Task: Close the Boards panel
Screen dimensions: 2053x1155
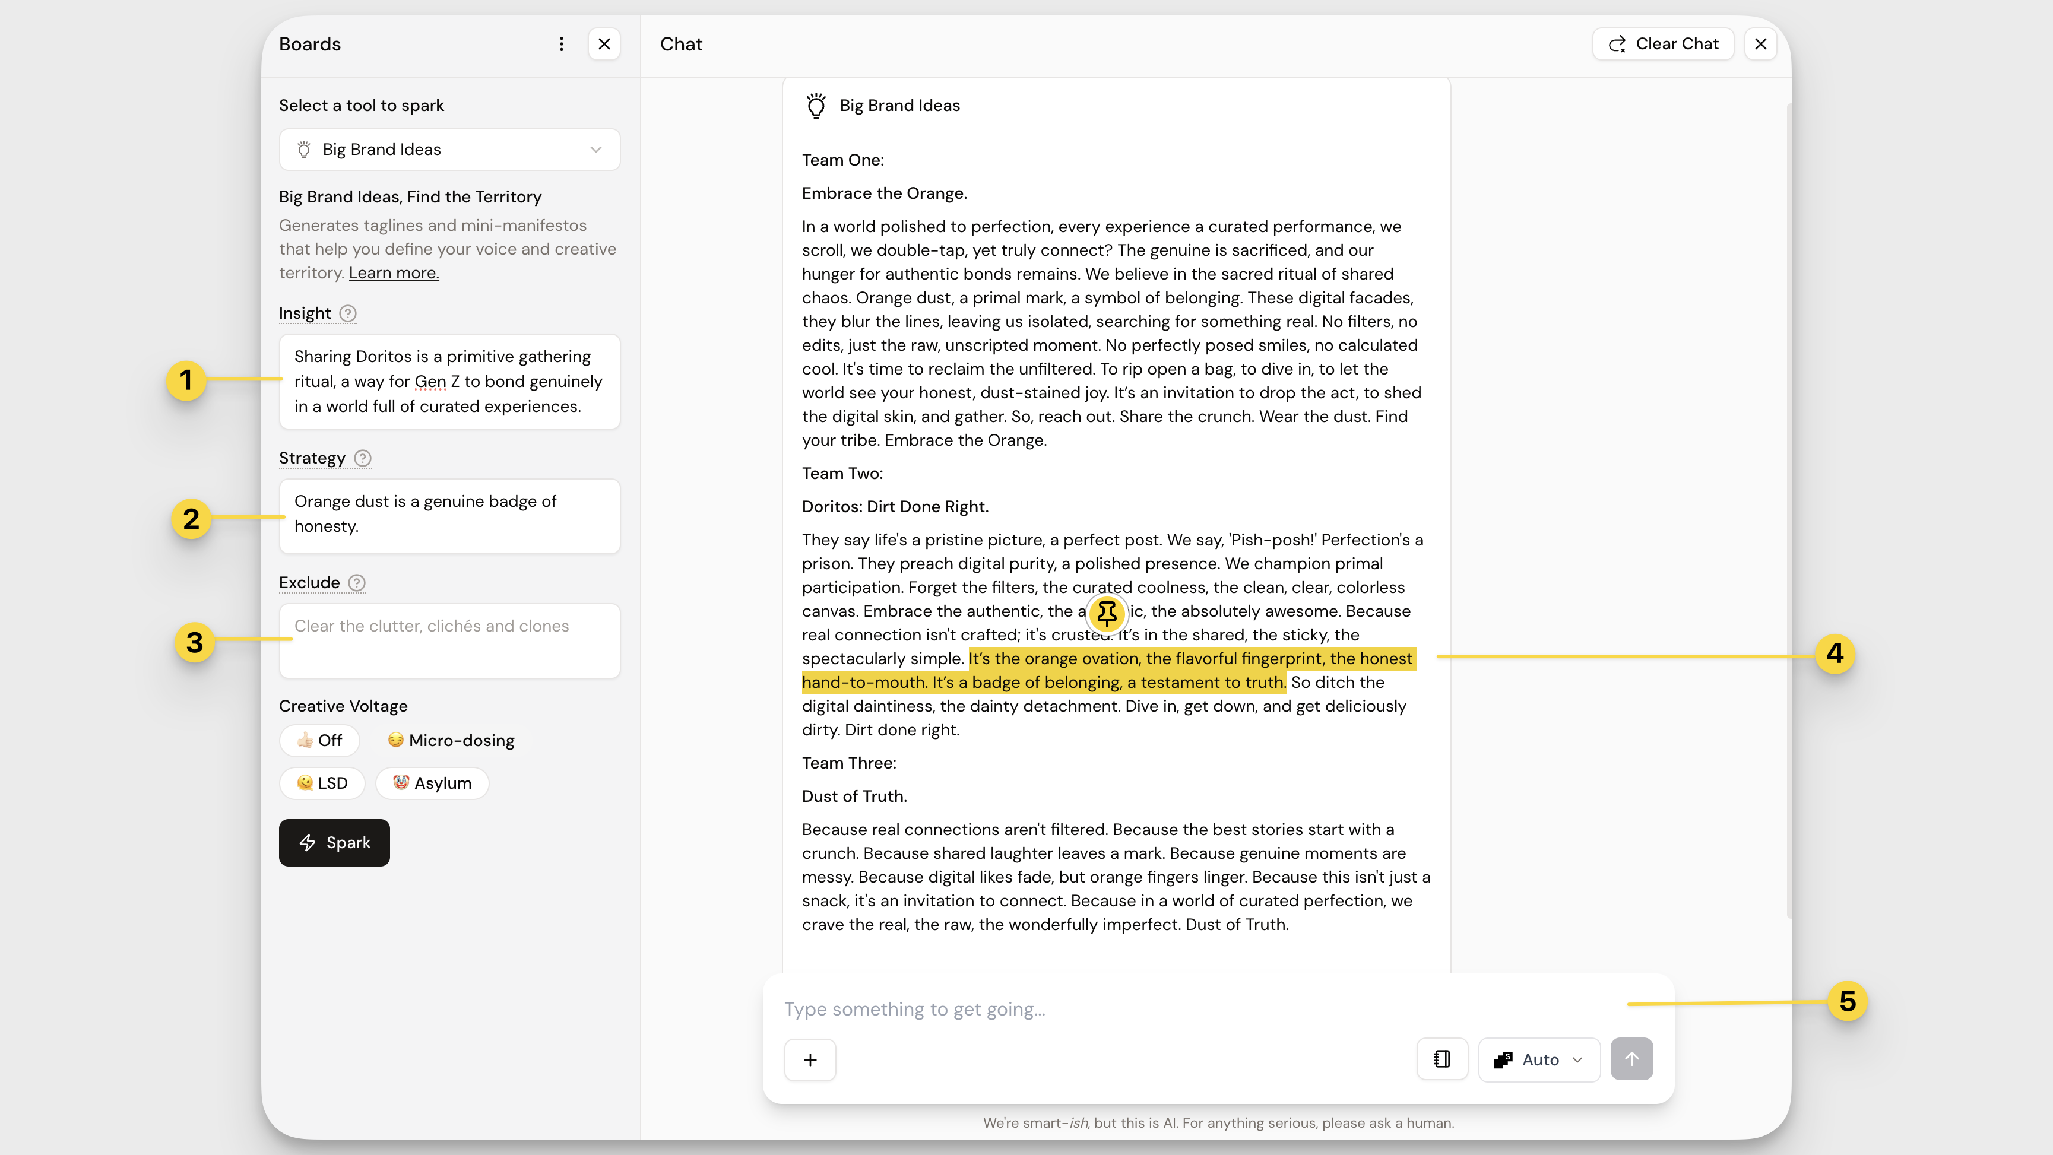Action: [604, 44]
